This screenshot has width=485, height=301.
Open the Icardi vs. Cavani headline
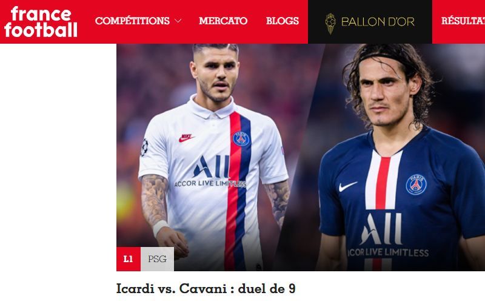(x=206, y=289)
